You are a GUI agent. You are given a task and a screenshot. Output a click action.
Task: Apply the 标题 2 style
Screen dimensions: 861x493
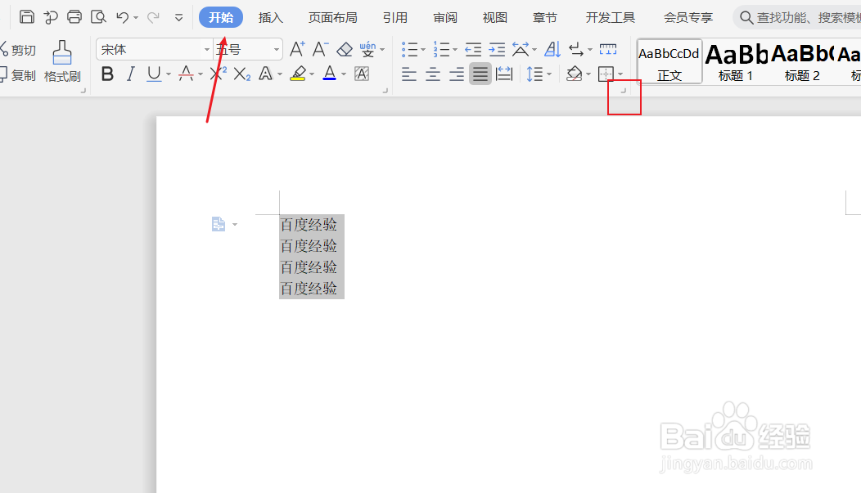point(802,61)
